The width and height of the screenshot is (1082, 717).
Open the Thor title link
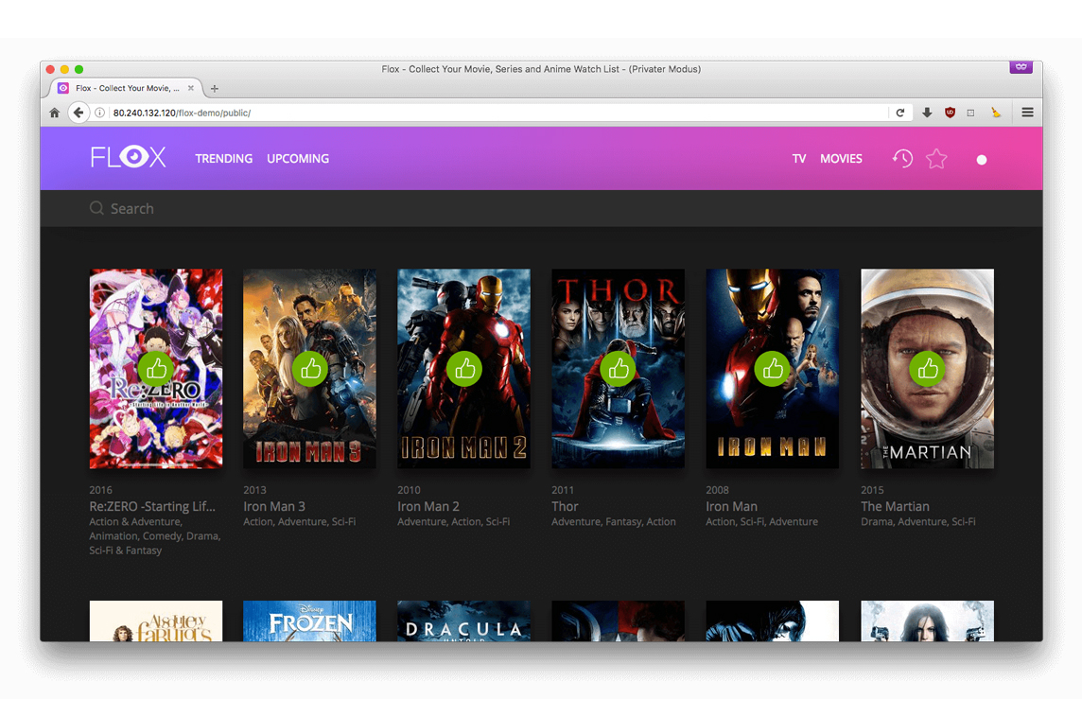pos(565,506)
